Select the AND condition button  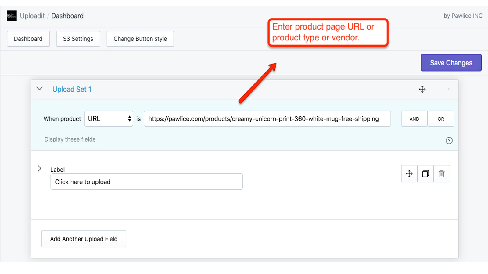tap(414, 119)
